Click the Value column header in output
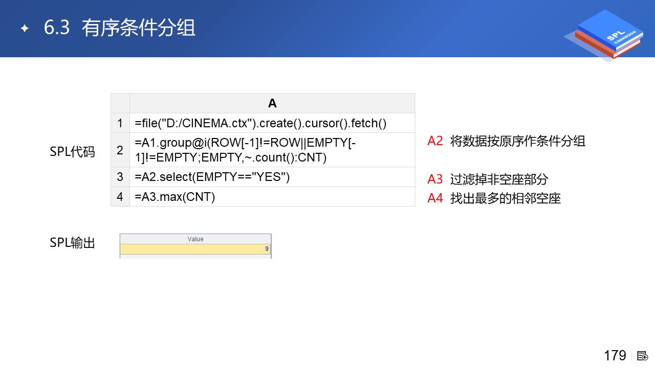655x368 pixels. point(195,239)
